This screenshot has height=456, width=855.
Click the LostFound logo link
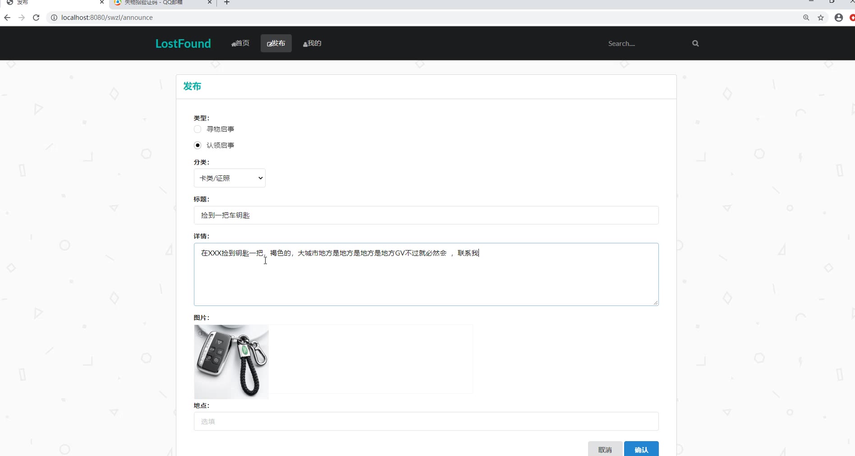[183, 43]
